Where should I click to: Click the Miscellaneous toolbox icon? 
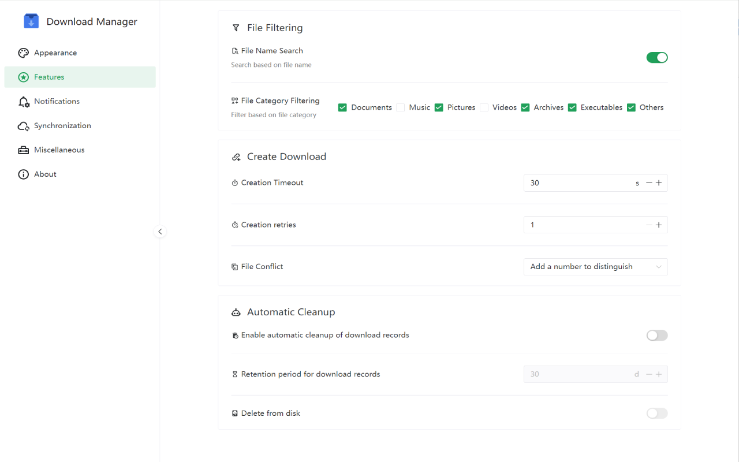pyautogui.click(x=23, y=150)
